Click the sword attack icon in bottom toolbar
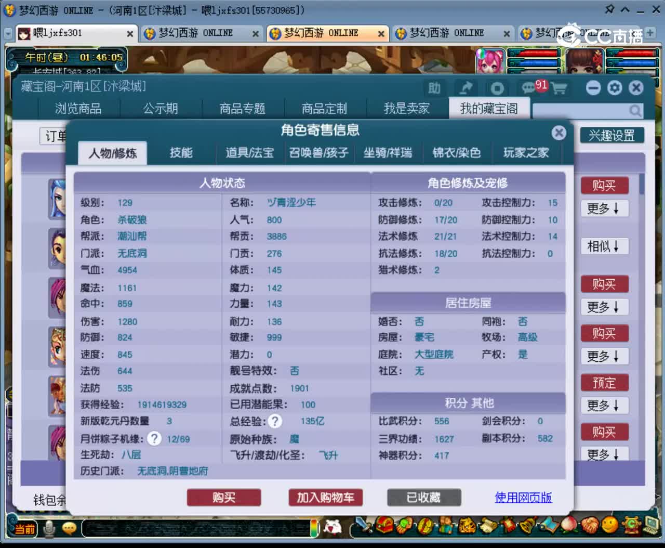The width and height of the screenshot is (665, 548). [365, 526]
